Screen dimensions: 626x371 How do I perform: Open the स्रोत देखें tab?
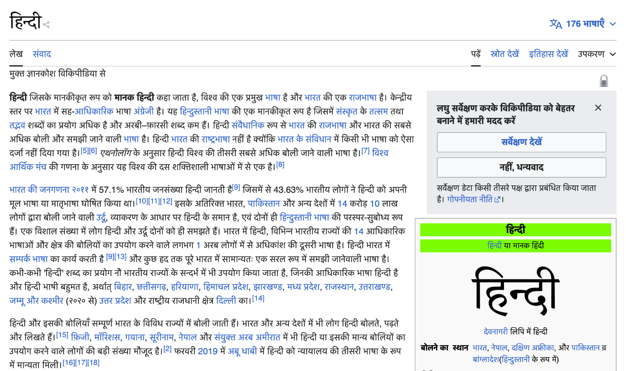coord(505,54)
